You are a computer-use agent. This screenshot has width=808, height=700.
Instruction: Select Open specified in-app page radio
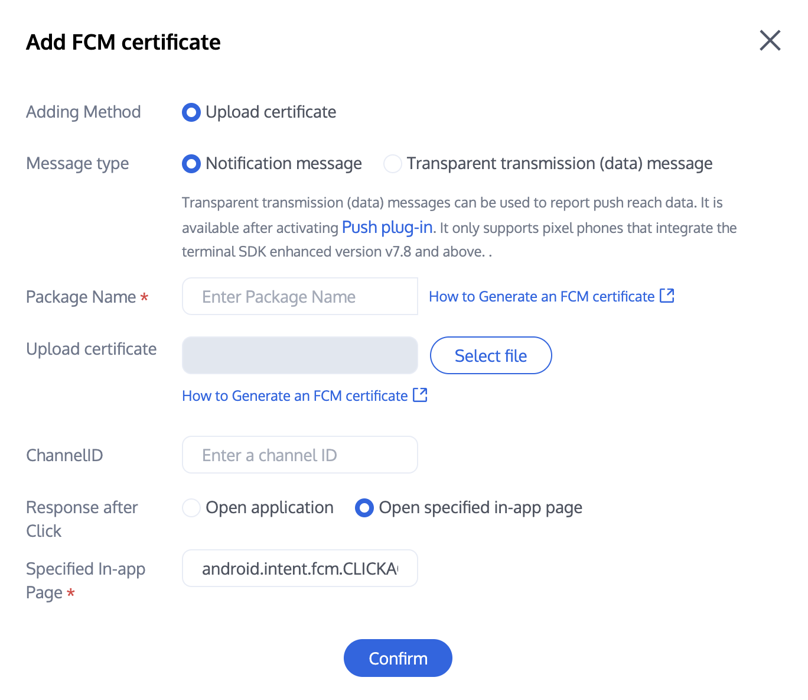[364, 508]
